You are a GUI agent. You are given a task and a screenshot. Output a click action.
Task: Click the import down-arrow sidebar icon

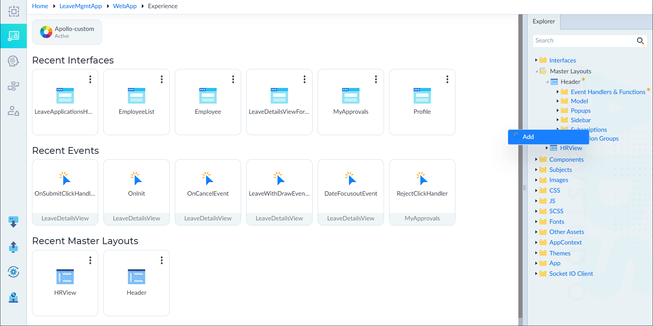point(13,222)
